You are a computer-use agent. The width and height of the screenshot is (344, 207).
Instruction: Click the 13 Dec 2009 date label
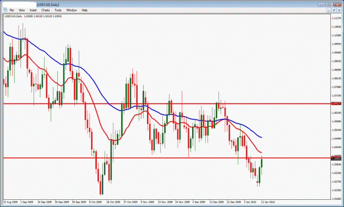[216, 202]
